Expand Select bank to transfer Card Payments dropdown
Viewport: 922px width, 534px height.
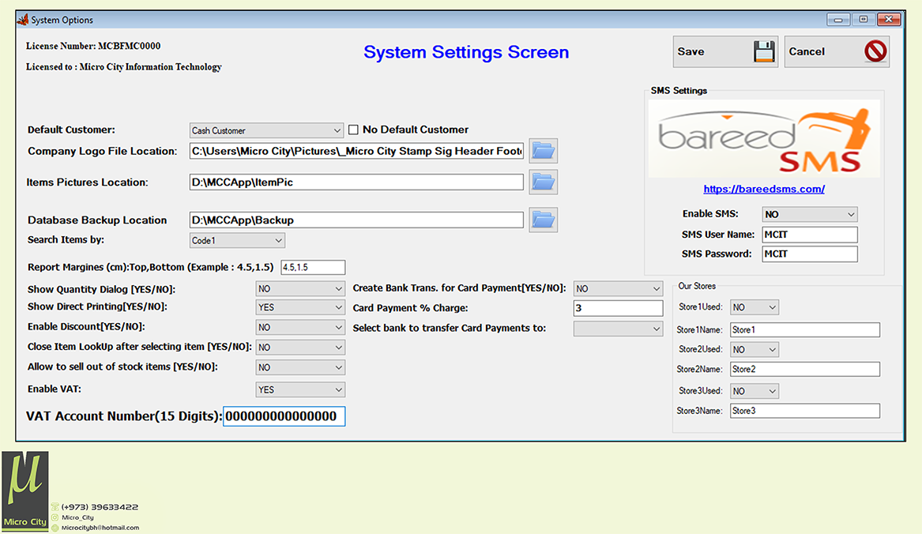tap(618, 329)
